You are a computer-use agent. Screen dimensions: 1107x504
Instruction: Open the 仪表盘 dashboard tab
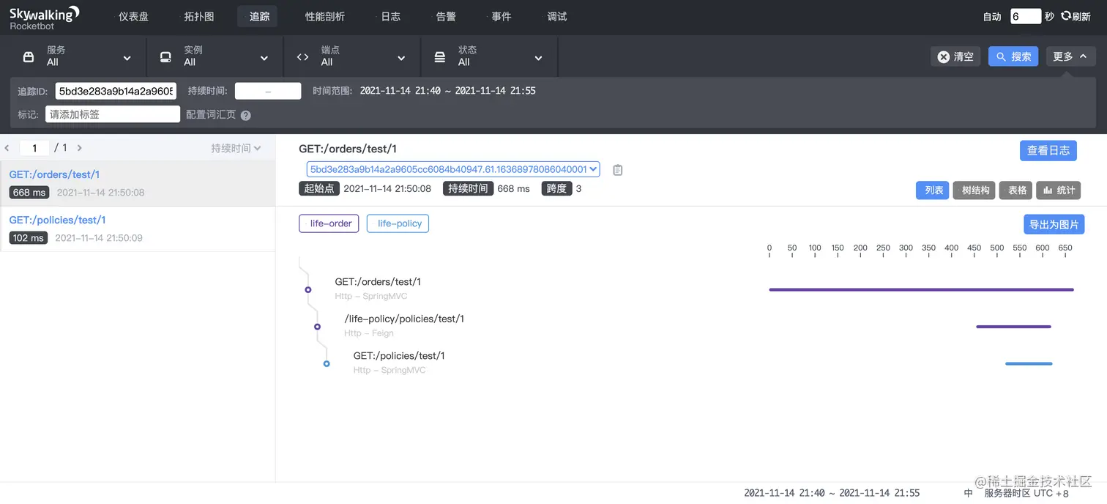click(133, 16)
